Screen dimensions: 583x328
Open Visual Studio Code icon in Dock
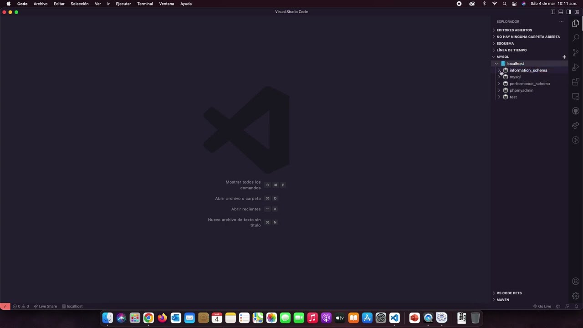pos(394,318)
